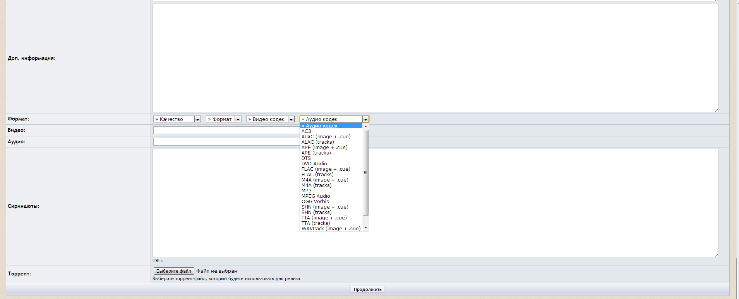Focus the Аудио input field
This screenshot has width=739, height=299.
[226, 142]
